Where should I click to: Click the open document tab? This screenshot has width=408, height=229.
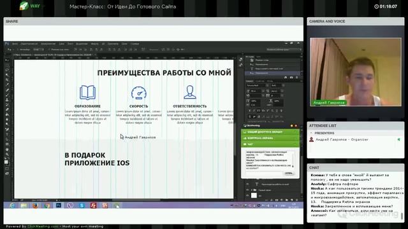click(x=55, y=55)
